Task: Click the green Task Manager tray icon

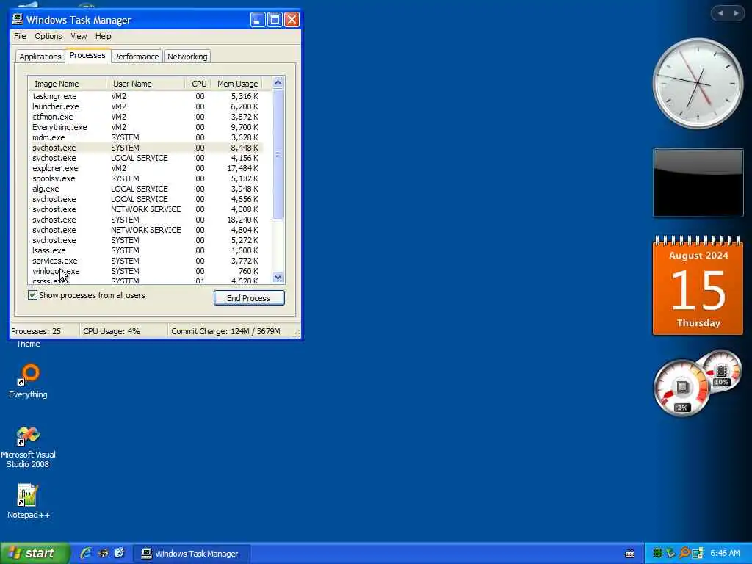Action: click(x=658, y=553)
